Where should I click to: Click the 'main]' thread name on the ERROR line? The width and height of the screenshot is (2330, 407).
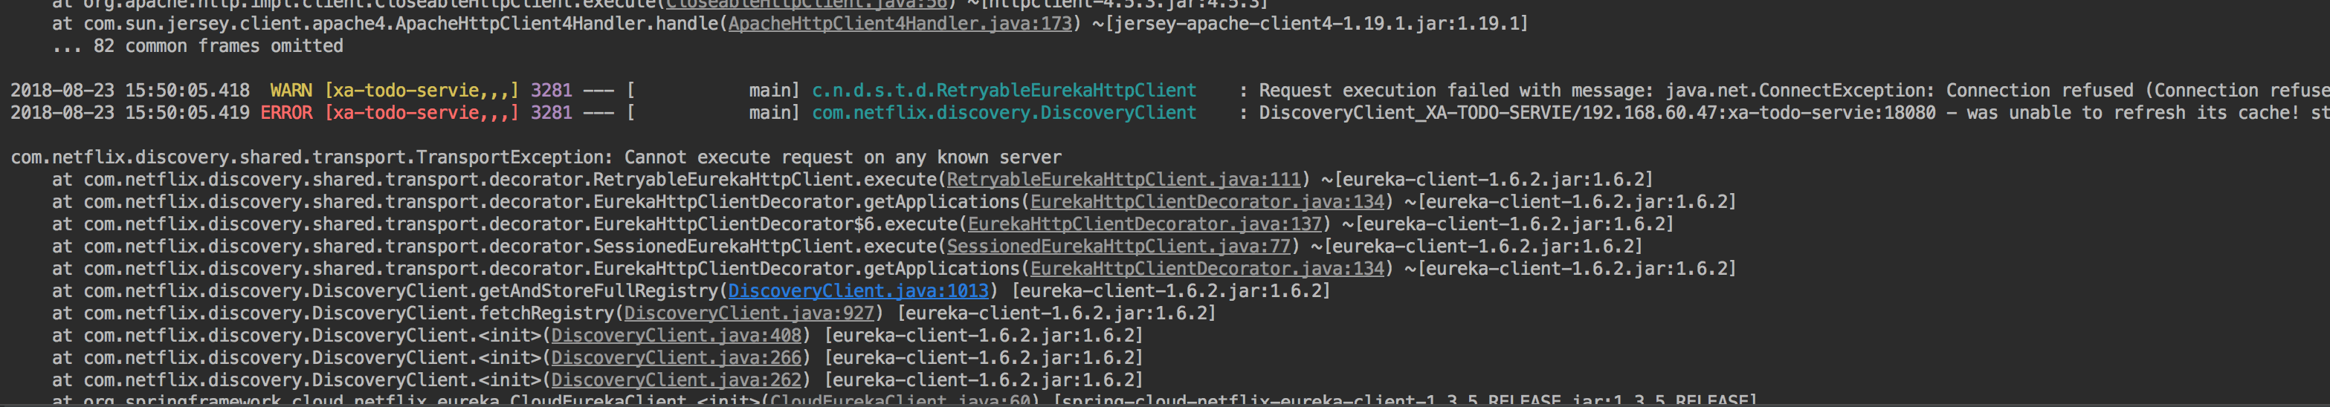tap(774, 112)
